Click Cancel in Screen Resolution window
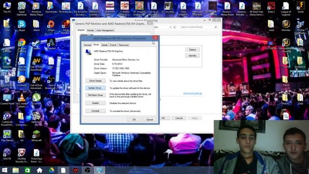This screenshot has height=174, width=309. [179, 118]
